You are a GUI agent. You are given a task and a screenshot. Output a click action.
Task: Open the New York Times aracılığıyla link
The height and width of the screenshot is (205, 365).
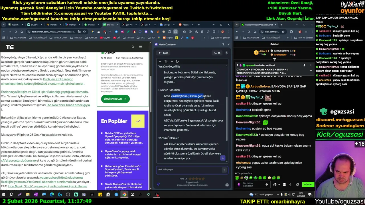68,105
